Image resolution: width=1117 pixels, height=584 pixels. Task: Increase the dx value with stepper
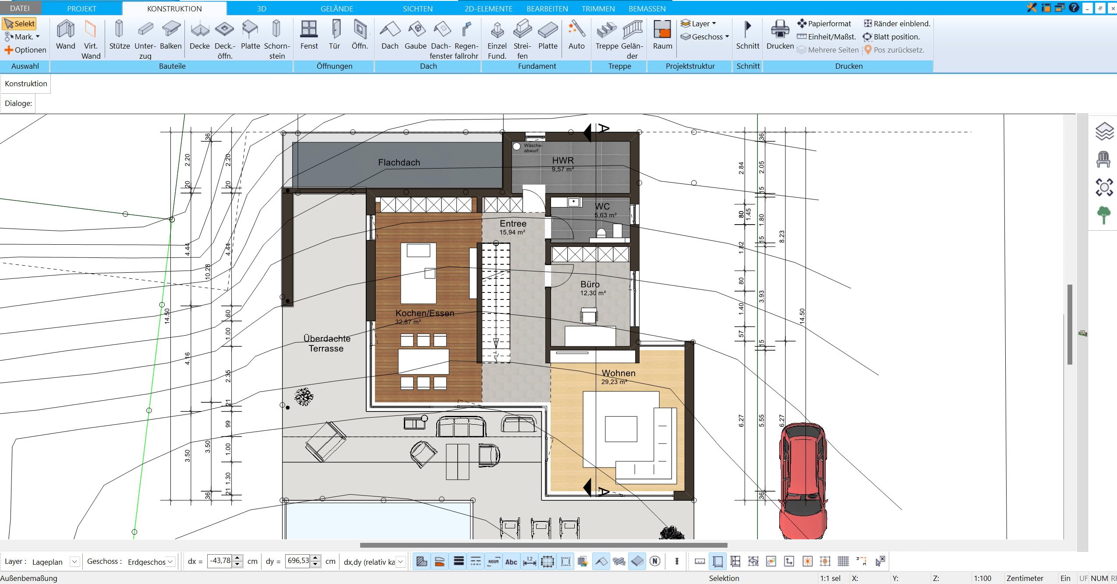point(237,558)
